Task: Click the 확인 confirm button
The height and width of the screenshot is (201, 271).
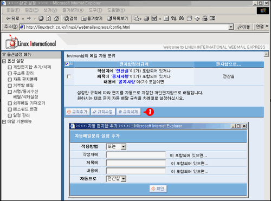Action: 158,189
